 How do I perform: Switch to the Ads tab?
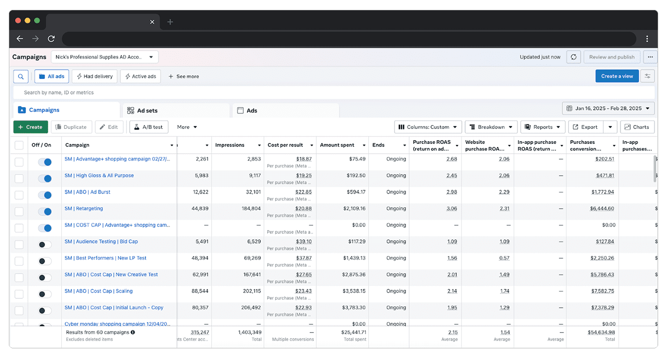tap(252, 111)
